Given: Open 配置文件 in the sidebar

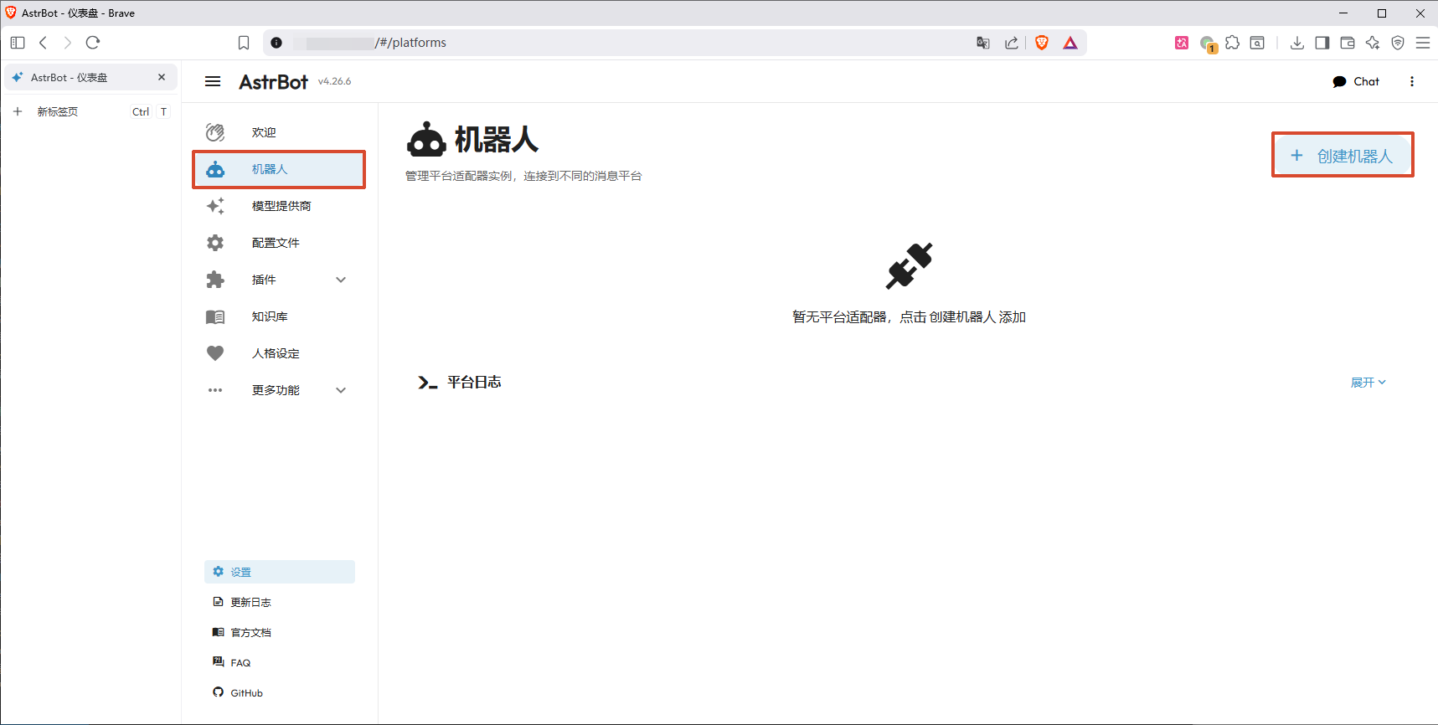Looking at the screenshot, I should coord(279,243).
